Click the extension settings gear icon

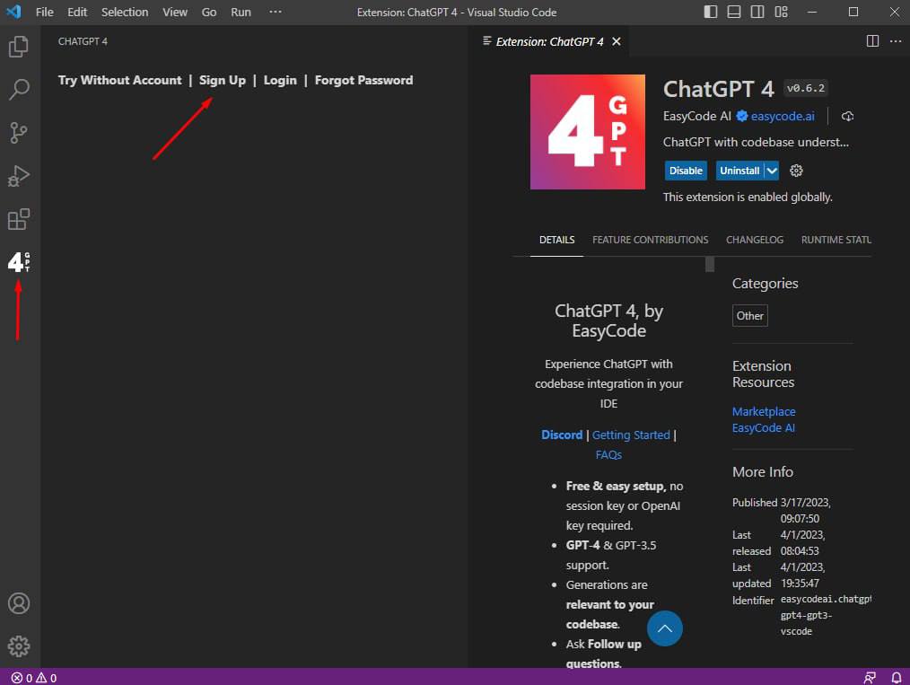[x=796, y=171]
